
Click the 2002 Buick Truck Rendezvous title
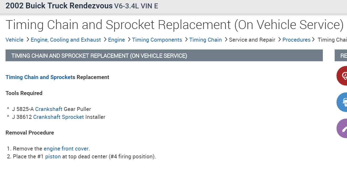tap(59, 6)
